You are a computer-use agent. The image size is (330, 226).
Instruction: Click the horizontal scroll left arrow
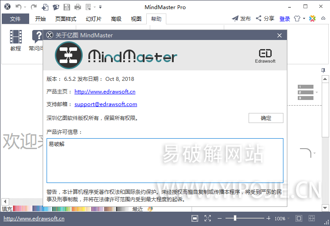[5, 202]
